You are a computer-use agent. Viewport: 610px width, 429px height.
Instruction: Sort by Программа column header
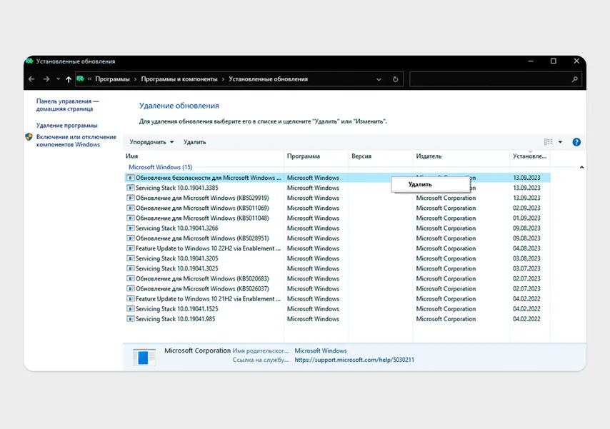click(x=316, y=156)
